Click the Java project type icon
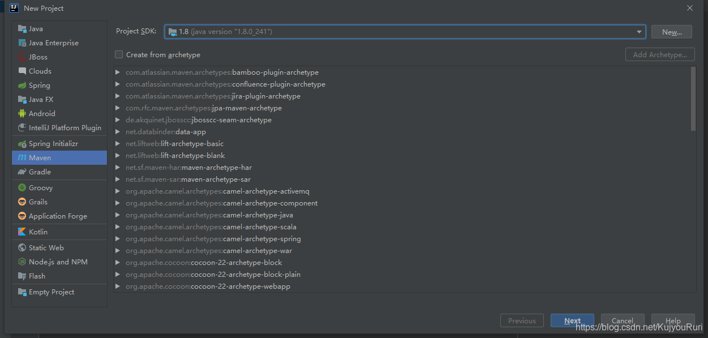The width and height of the screenshot is (708, 338). (22, 29)
